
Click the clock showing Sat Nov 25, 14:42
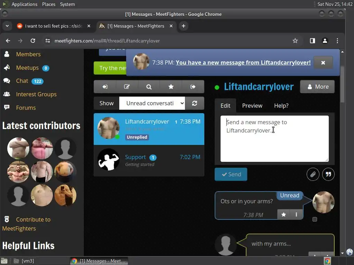335,4
